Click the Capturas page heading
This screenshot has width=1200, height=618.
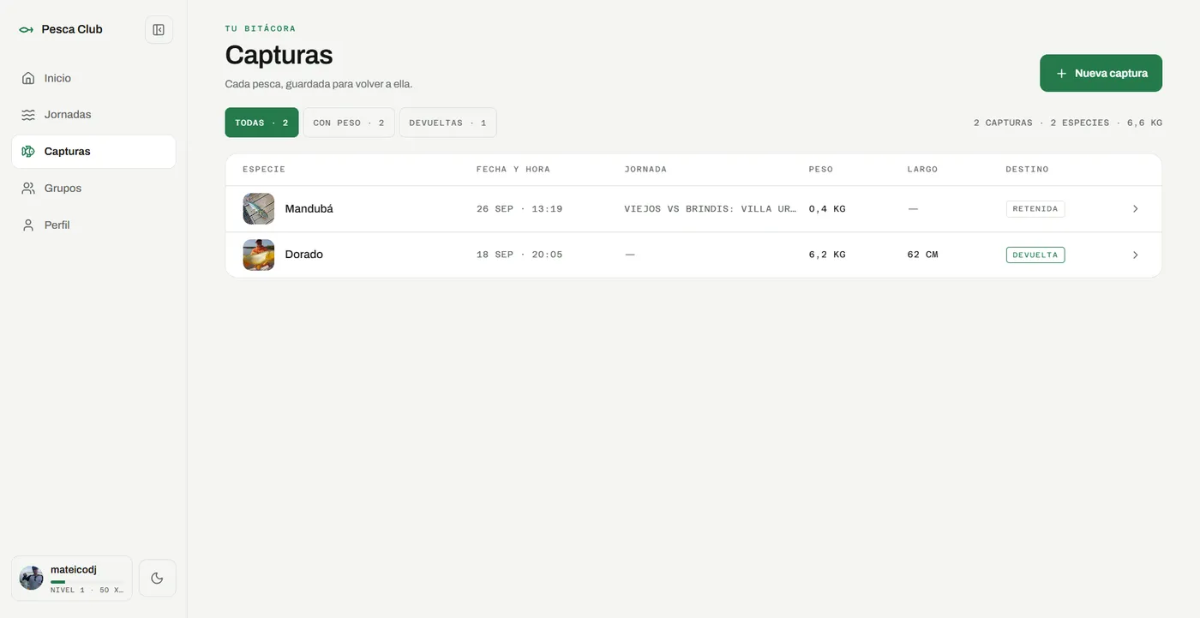coord(279,55)
